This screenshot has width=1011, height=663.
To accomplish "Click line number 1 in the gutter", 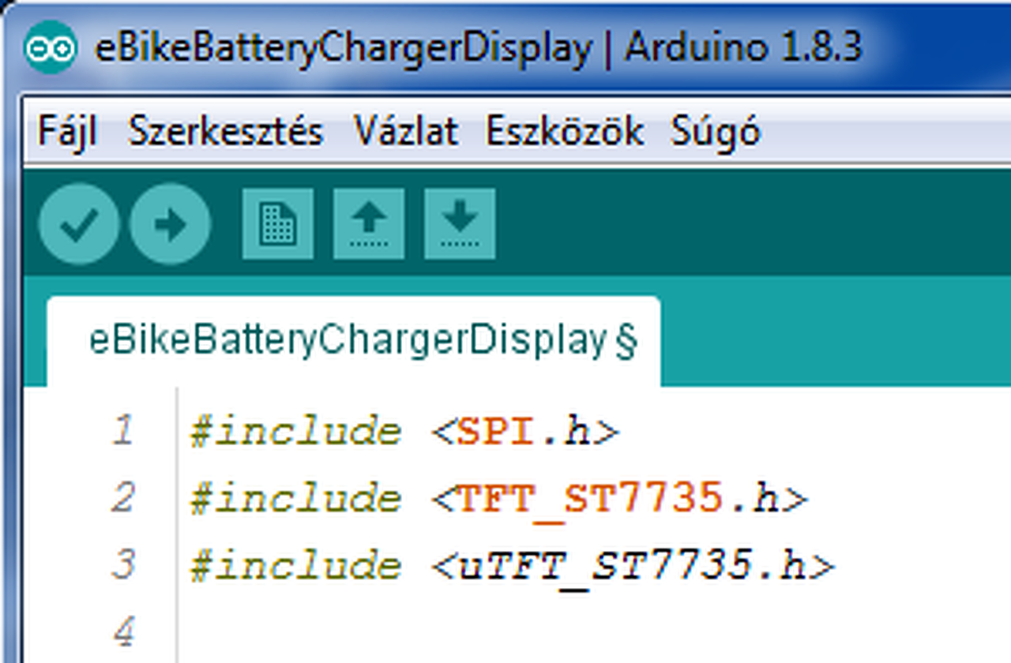I will [123, 432].
